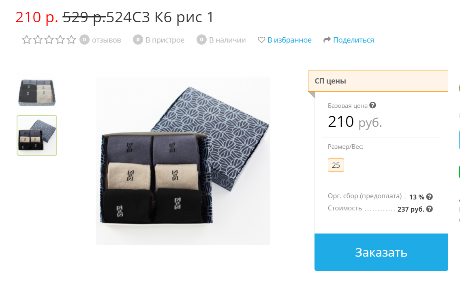Open the В пристрое counter
Image resolution: width=460 pixels, height=285 pixels.
point(159,40)
